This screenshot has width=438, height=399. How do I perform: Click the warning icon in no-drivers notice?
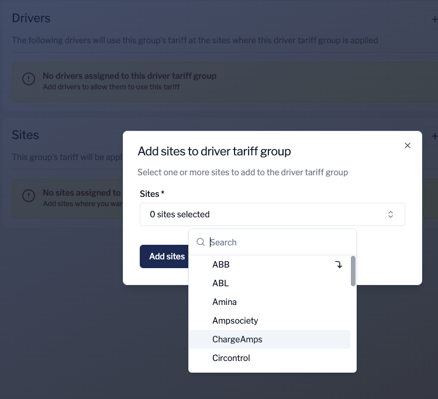click(x=28, y=78)
